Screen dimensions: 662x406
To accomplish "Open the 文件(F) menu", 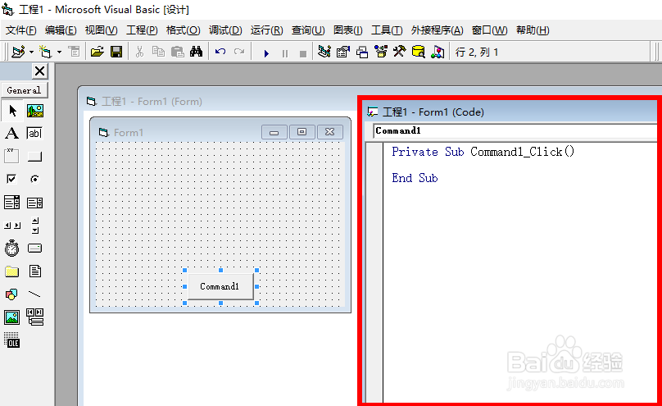I will [x=21, y=30].
